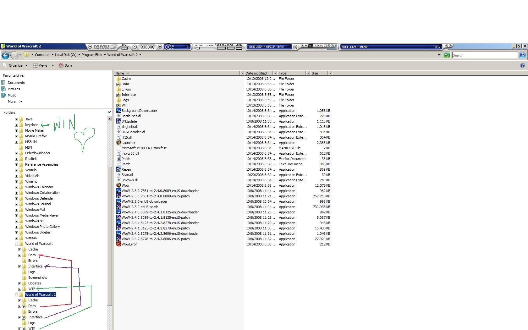Open the Type column filter dropdown

point(308,73)
